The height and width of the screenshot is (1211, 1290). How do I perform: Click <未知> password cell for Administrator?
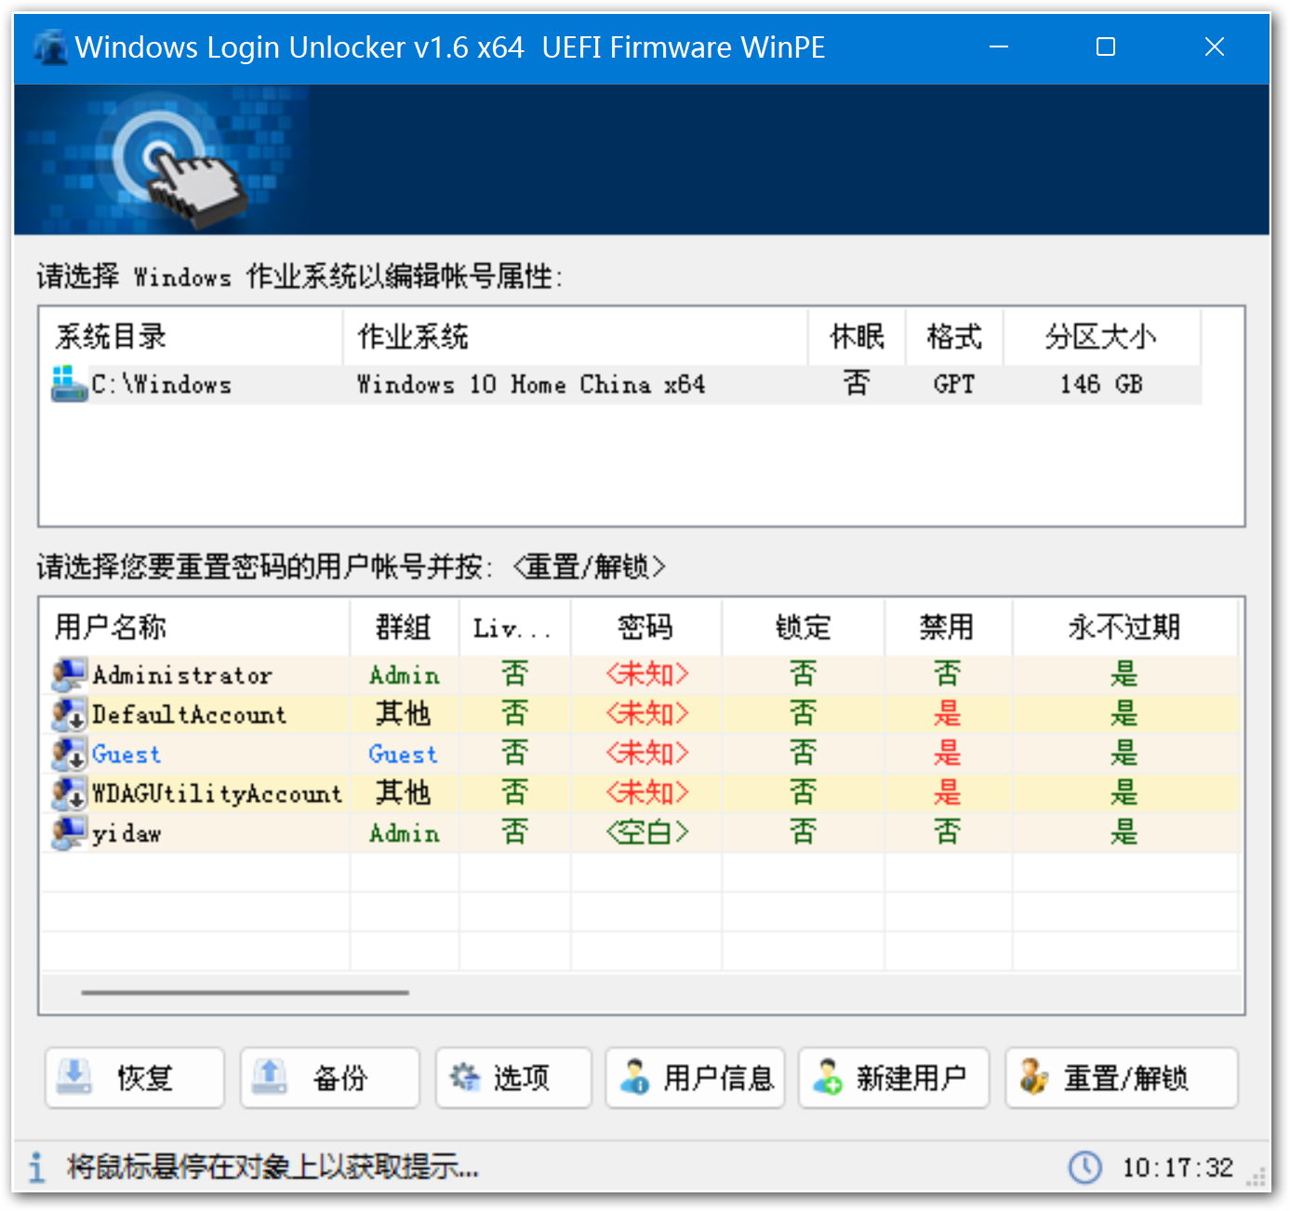(647, 674)
